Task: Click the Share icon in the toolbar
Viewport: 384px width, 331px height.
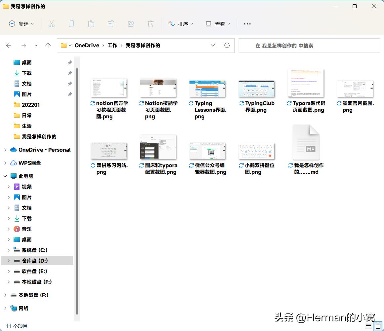Action: click(x=131, y=23)
